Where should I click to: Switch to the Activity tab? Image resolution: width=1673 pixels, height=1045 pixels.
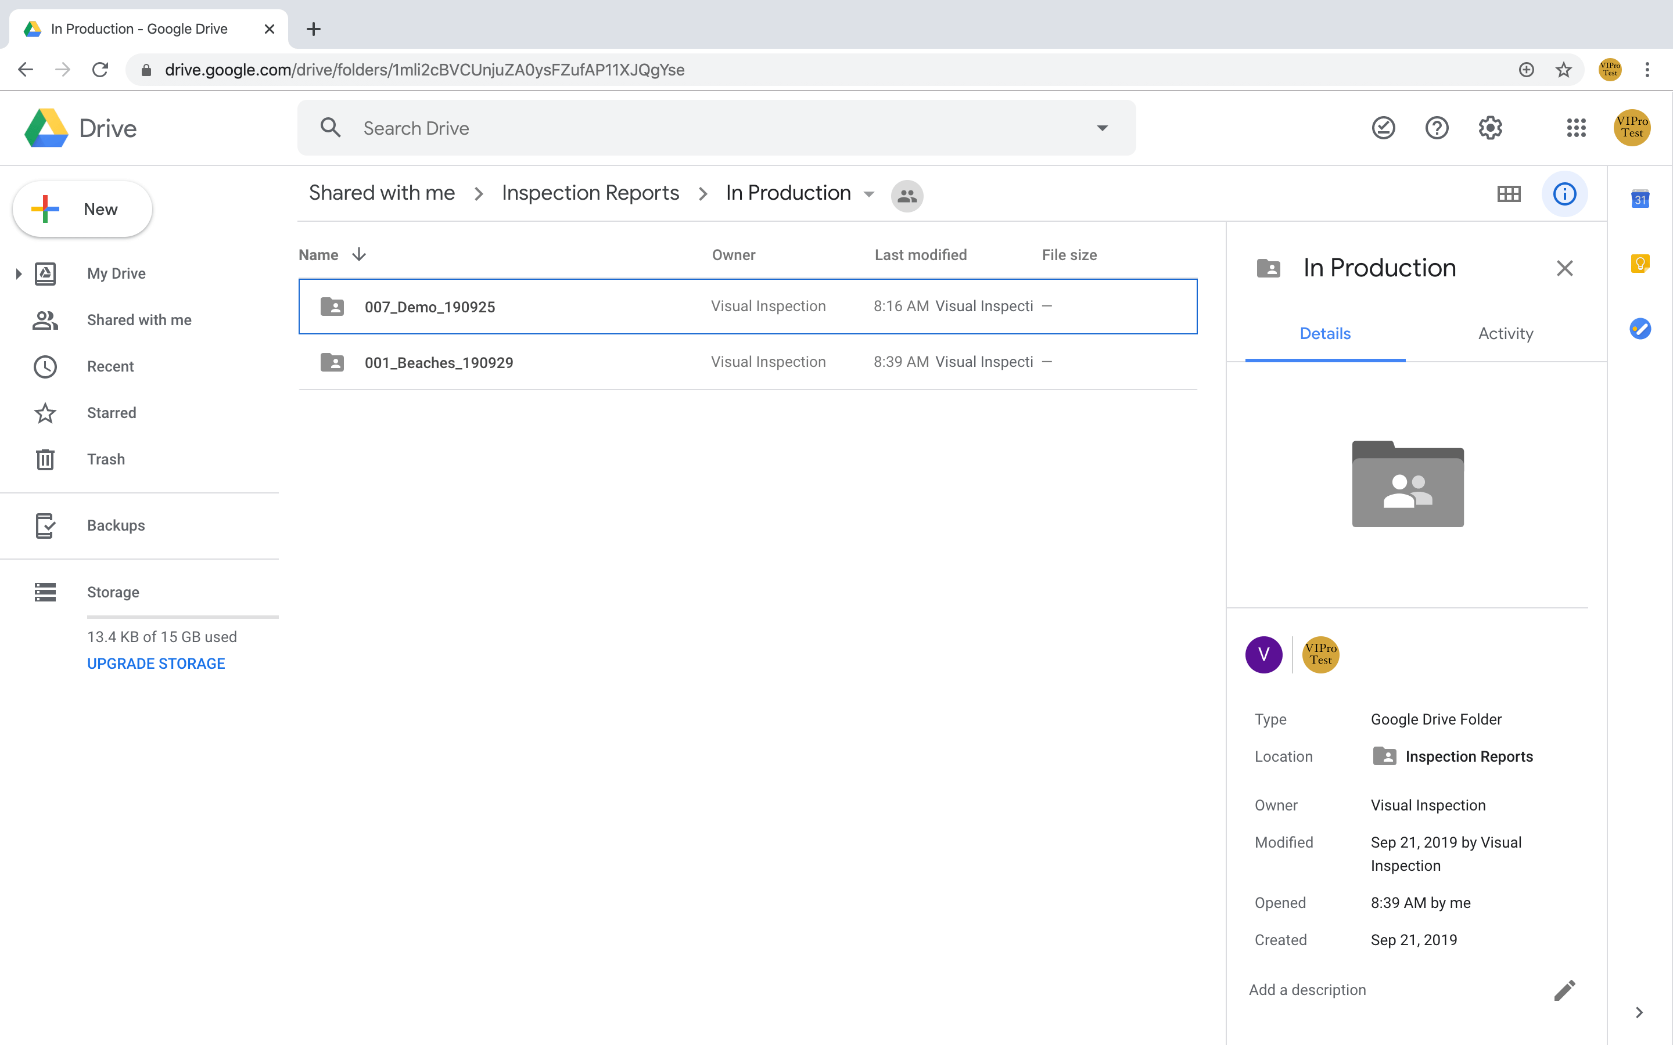point(1505,334)
